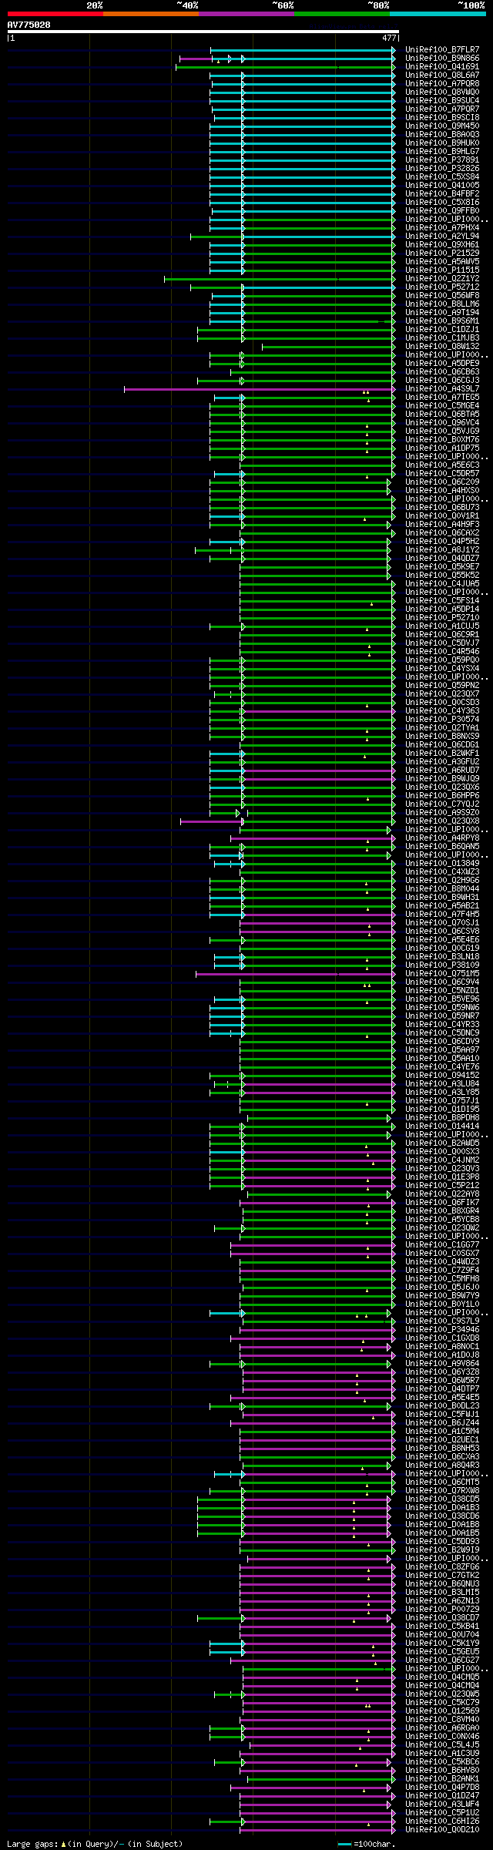Click the UniRef100_C5DR57 hit name
This screenshot has height=1850, width=493.
442,473
